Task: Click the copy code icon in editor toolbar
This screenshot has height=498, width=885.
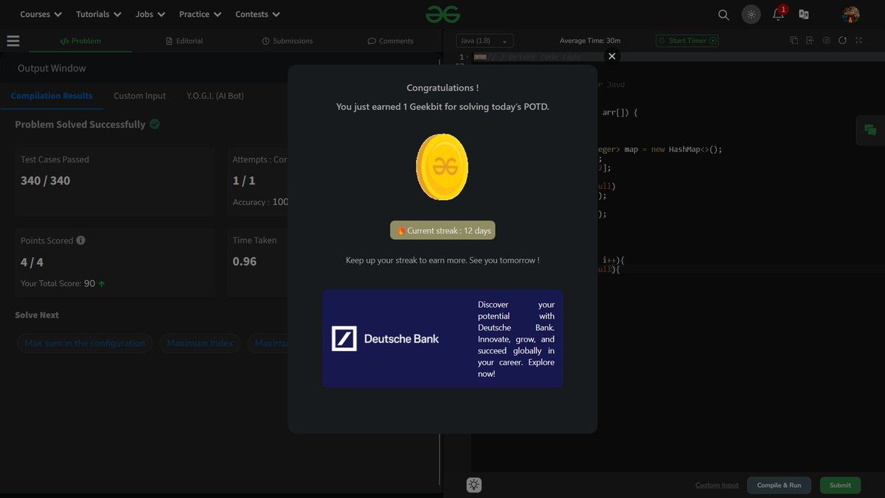Action: [794, 41]
